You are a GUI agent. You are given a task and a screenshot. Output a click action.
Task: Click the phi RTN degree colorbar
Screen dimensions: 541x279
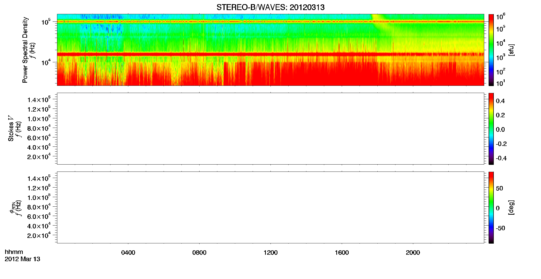[x=491, y=207]
